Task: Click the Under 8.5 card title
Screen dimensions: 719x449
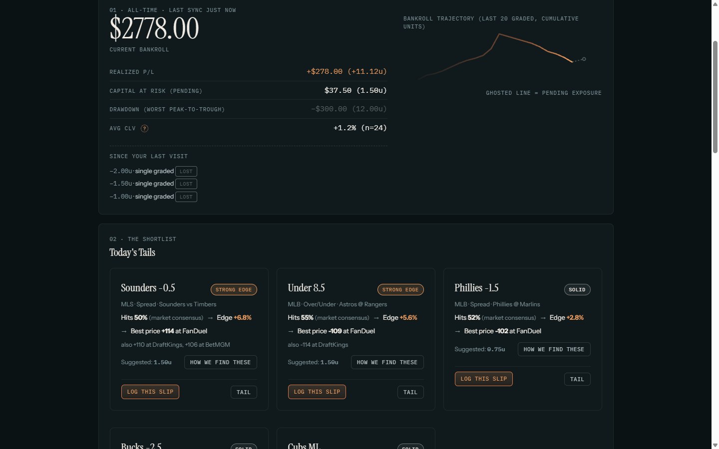Action: tap(306, 288)
